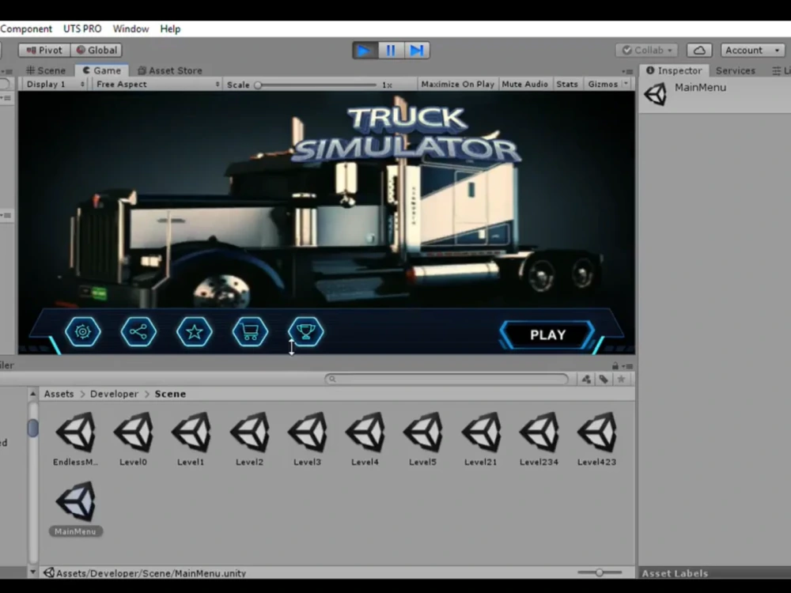Click the MainMenu title in Inspector

pos(700,87)
